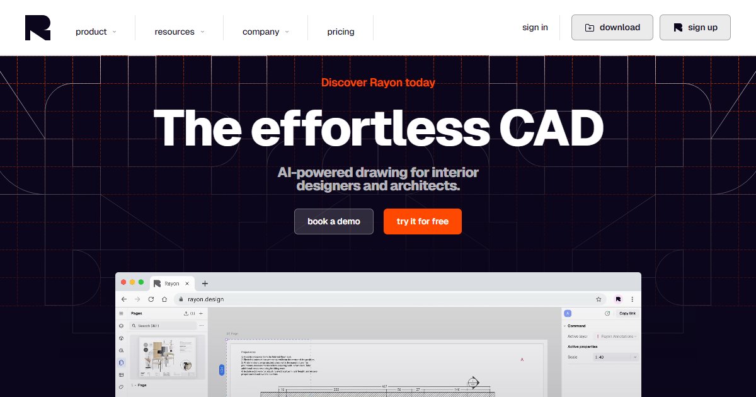Click the bookmark star in the address bar
The width and height of the screenshot is (756, 397).
coord(598,299)
